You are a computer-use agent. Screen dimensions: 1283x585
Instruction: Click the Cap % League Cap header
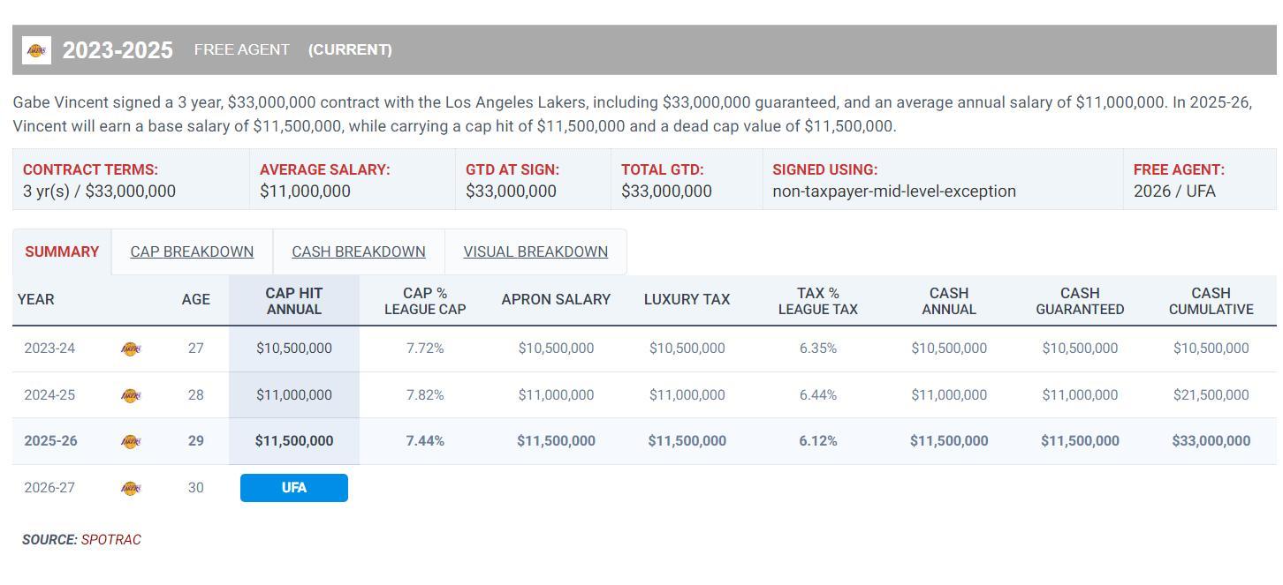pos(425,301)
